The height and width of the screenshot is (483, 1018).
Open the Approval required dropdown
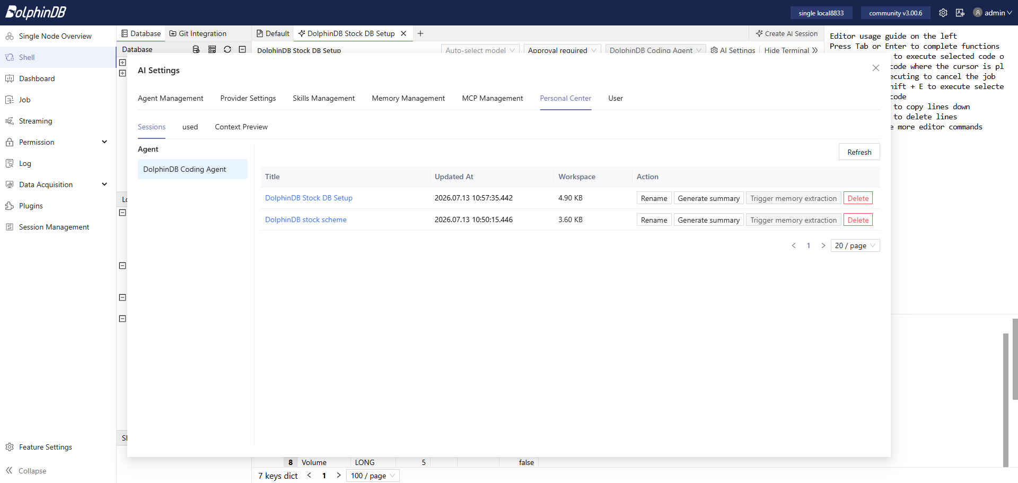563,50
